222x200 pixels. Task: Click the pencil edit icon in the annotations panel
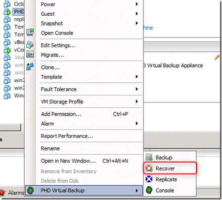coord(217,57)
